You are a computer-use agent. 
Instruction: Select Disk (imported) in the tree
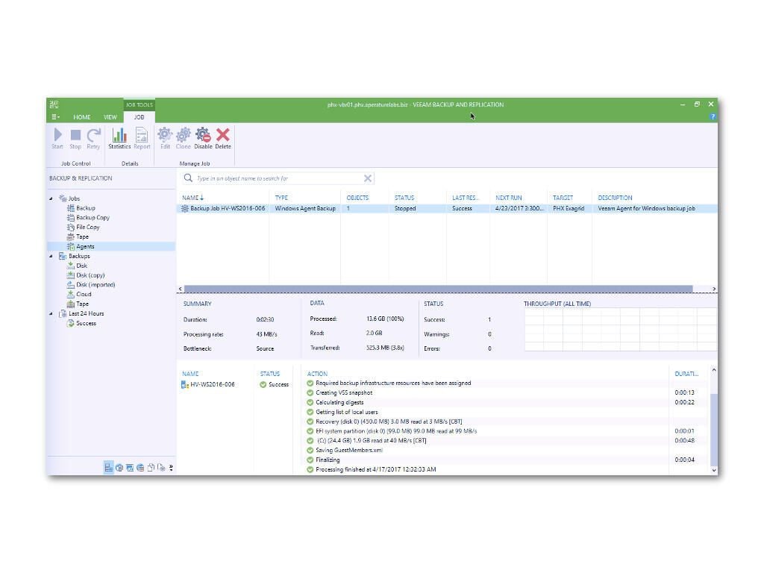pos(91,284)
